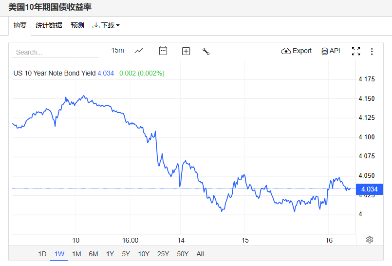Image resolution: width=392 pixels, height=266 pixels.
Task: Click the add comparison plus icon
Action: [186, 51]
